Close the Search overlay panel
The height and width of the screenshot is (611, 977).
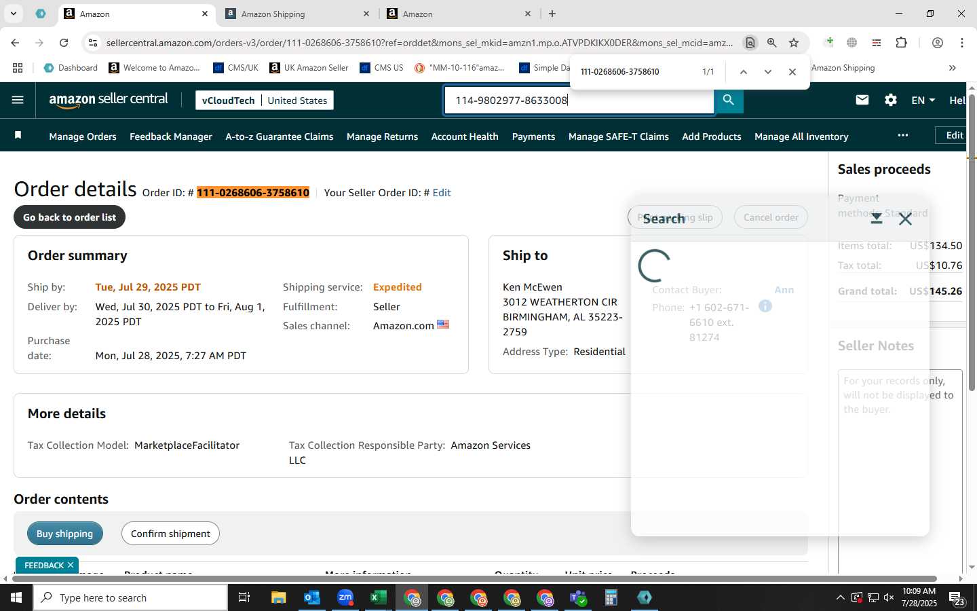pyautogui.click(x=905, y=219)
